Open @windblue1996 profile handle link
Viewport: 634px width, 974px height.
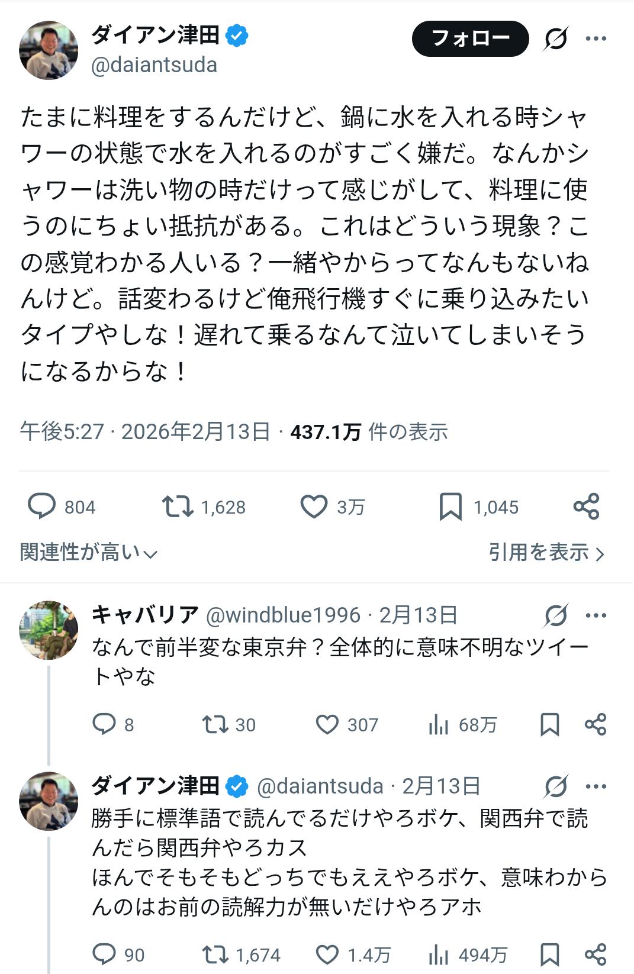(x=283, y=615)
